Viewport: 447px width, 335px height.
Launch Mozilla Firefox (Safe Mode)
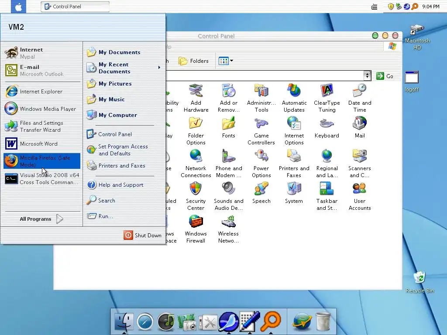point(42,161)
